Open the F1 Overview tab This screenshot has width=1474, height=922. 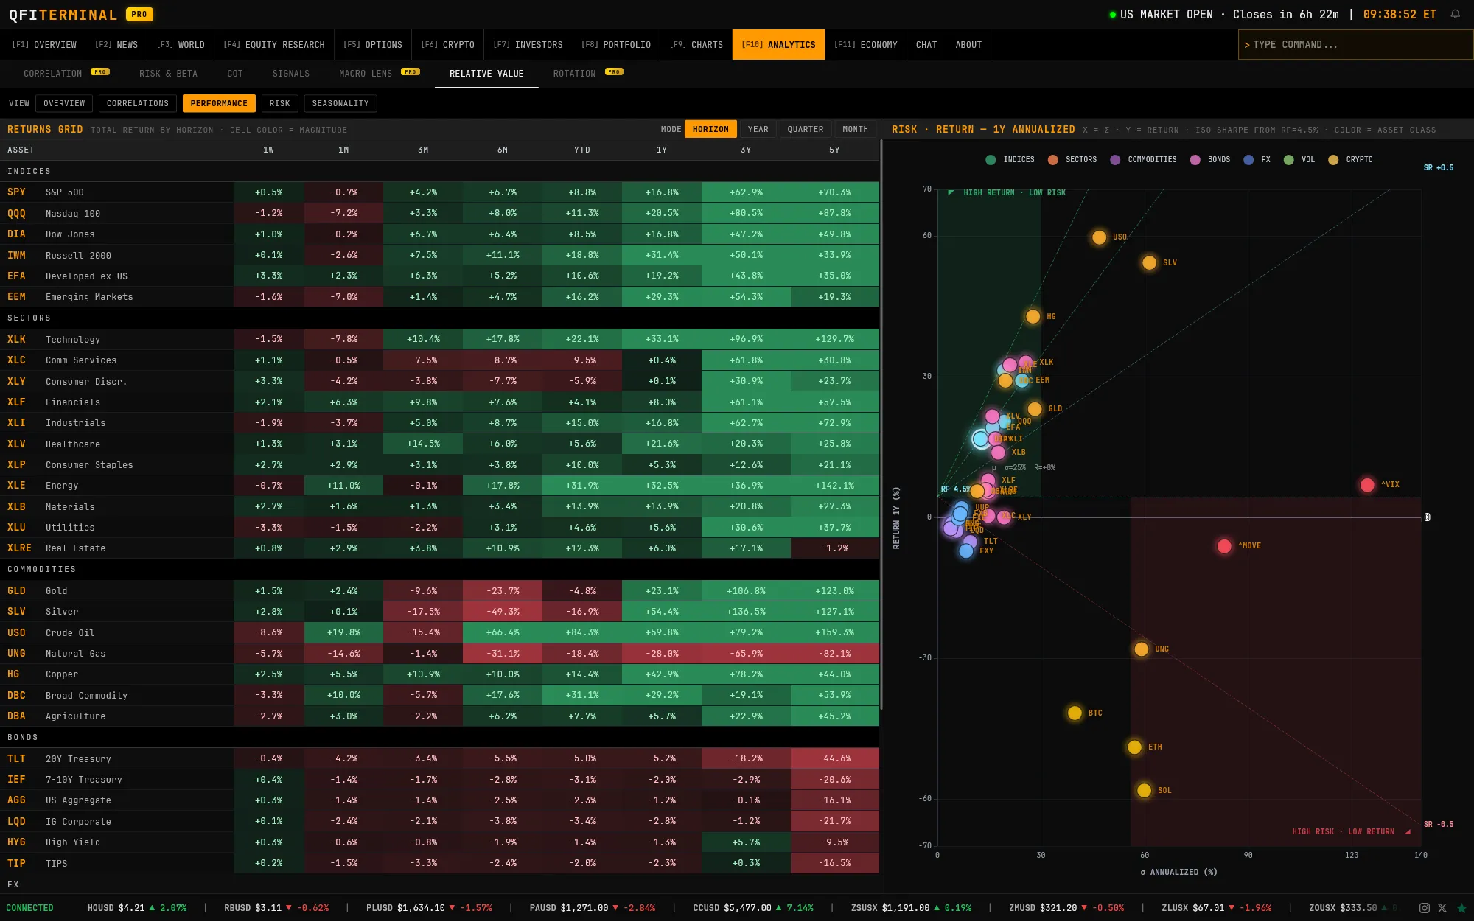pyautogui.click(x=44, y=45)
